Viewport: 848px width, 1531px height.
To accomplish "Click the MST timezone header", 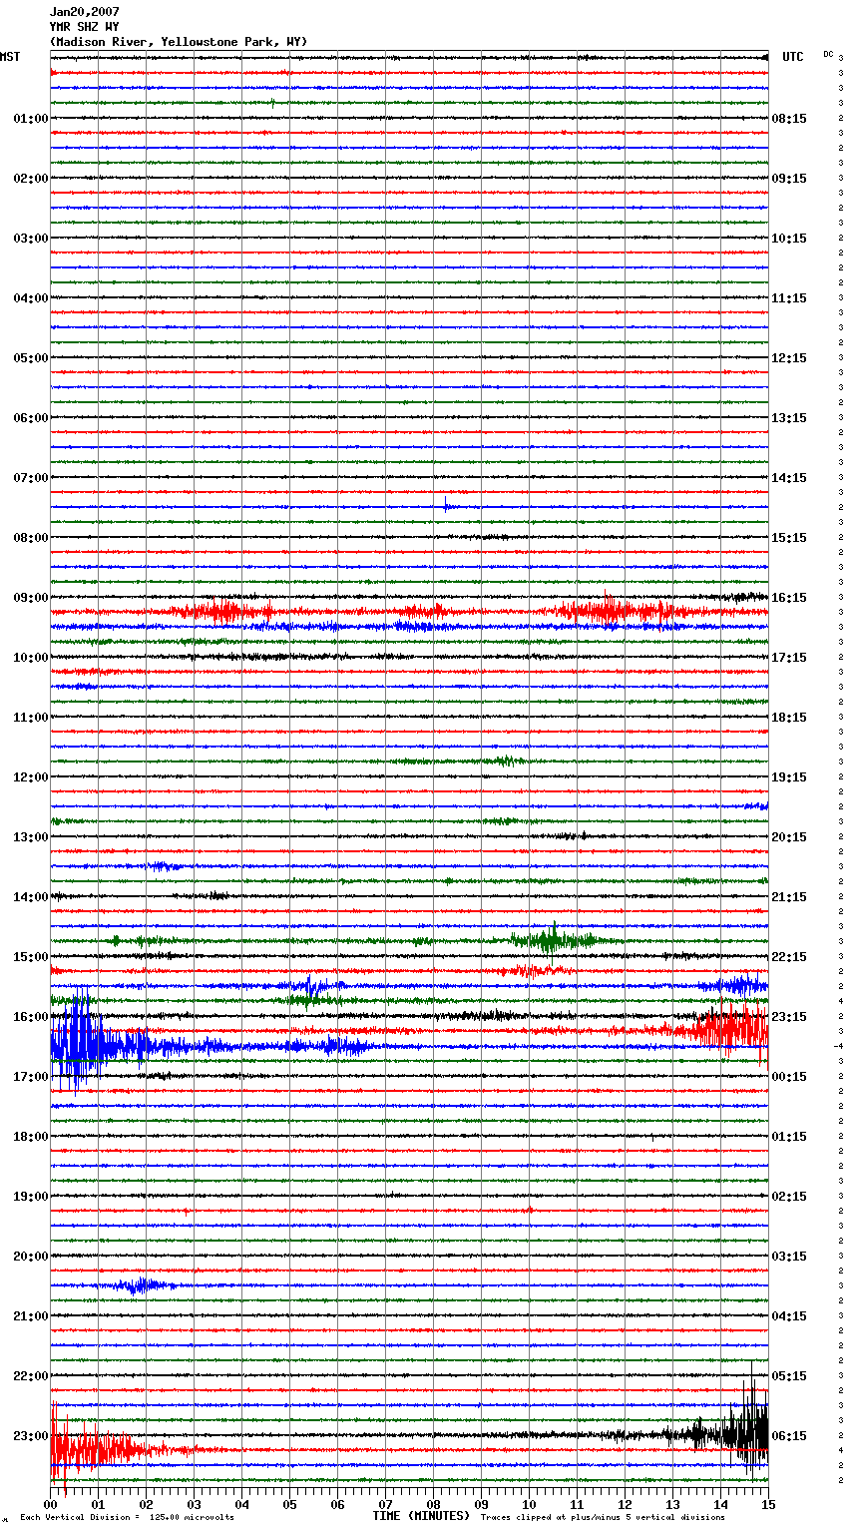I will tap(10, 57).
